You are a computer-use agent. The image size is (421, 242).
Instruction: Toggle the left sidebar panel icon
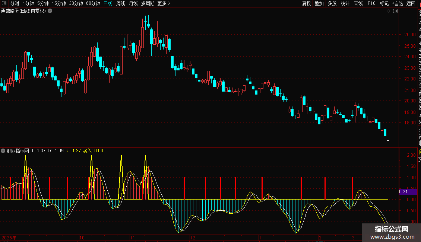point(4,3)
